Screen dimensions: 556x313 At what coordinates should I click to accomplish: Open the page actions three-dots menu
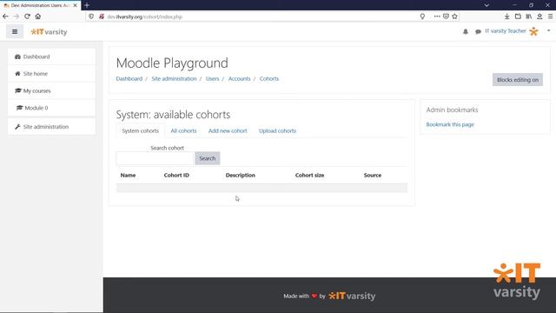437,17
